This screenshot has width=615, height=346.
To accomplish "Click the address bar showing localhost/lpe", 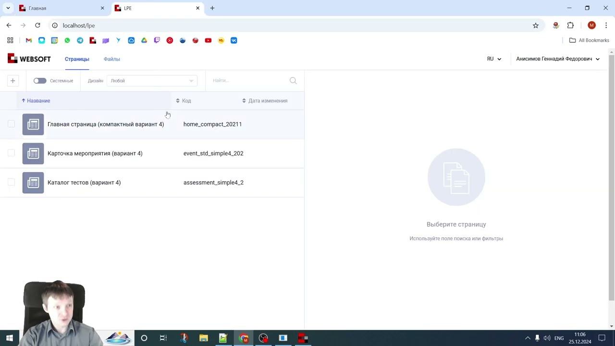I will [x=288, y=25].
